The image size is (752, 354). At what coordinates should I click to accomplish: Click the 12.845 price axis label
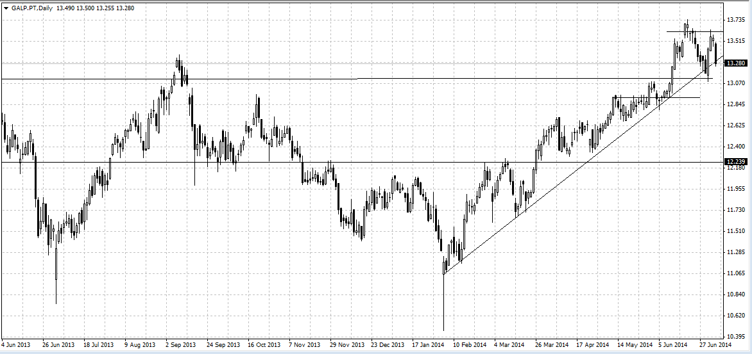tap(735, 104)
